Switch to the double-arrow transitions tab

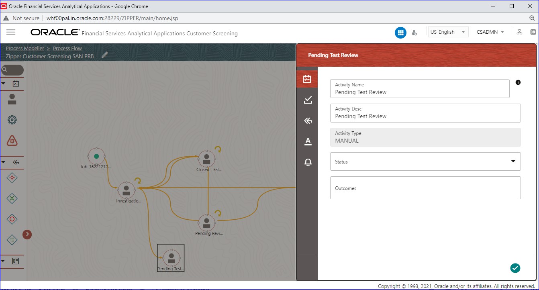[308, 120]
